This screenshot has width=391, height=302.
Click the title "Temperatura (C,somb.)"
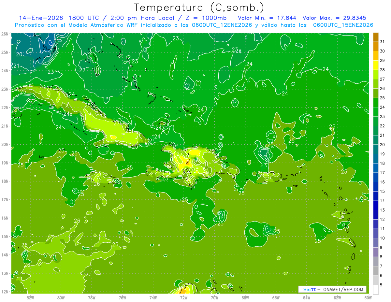point(199,7)
